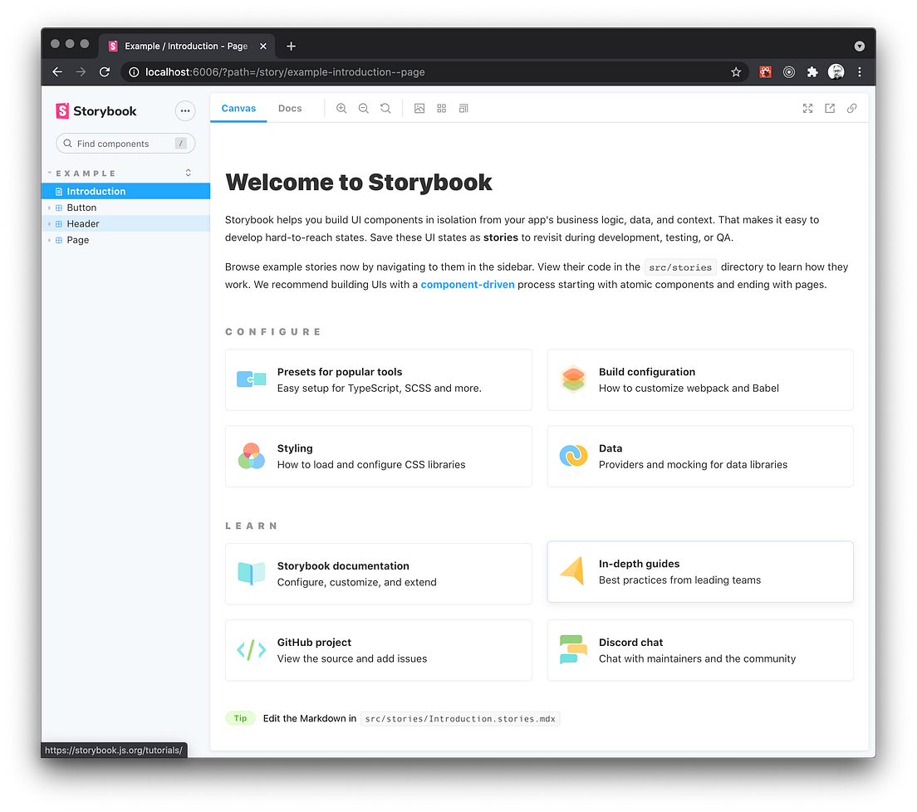The image size is (917, 812).
Task: Open Build configuration card
Action: 700,380
